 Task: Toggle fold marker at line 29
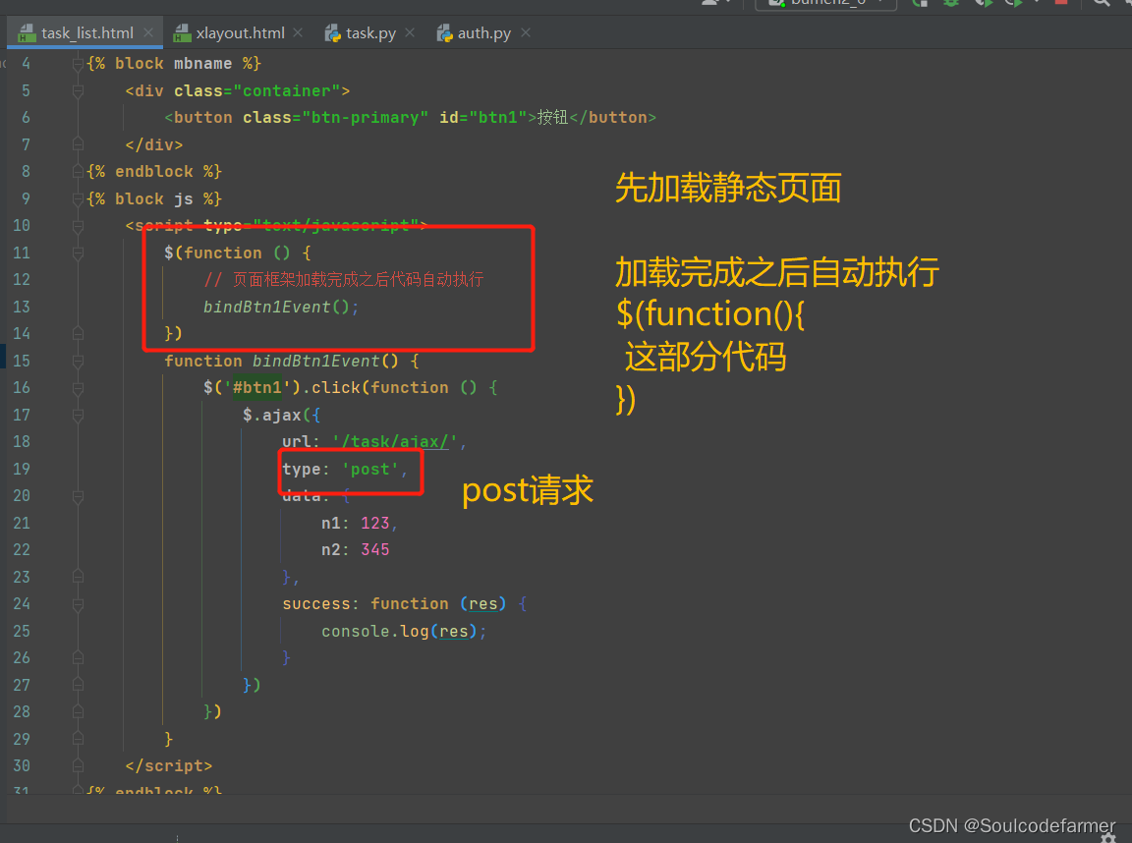(x=78, y=739)
